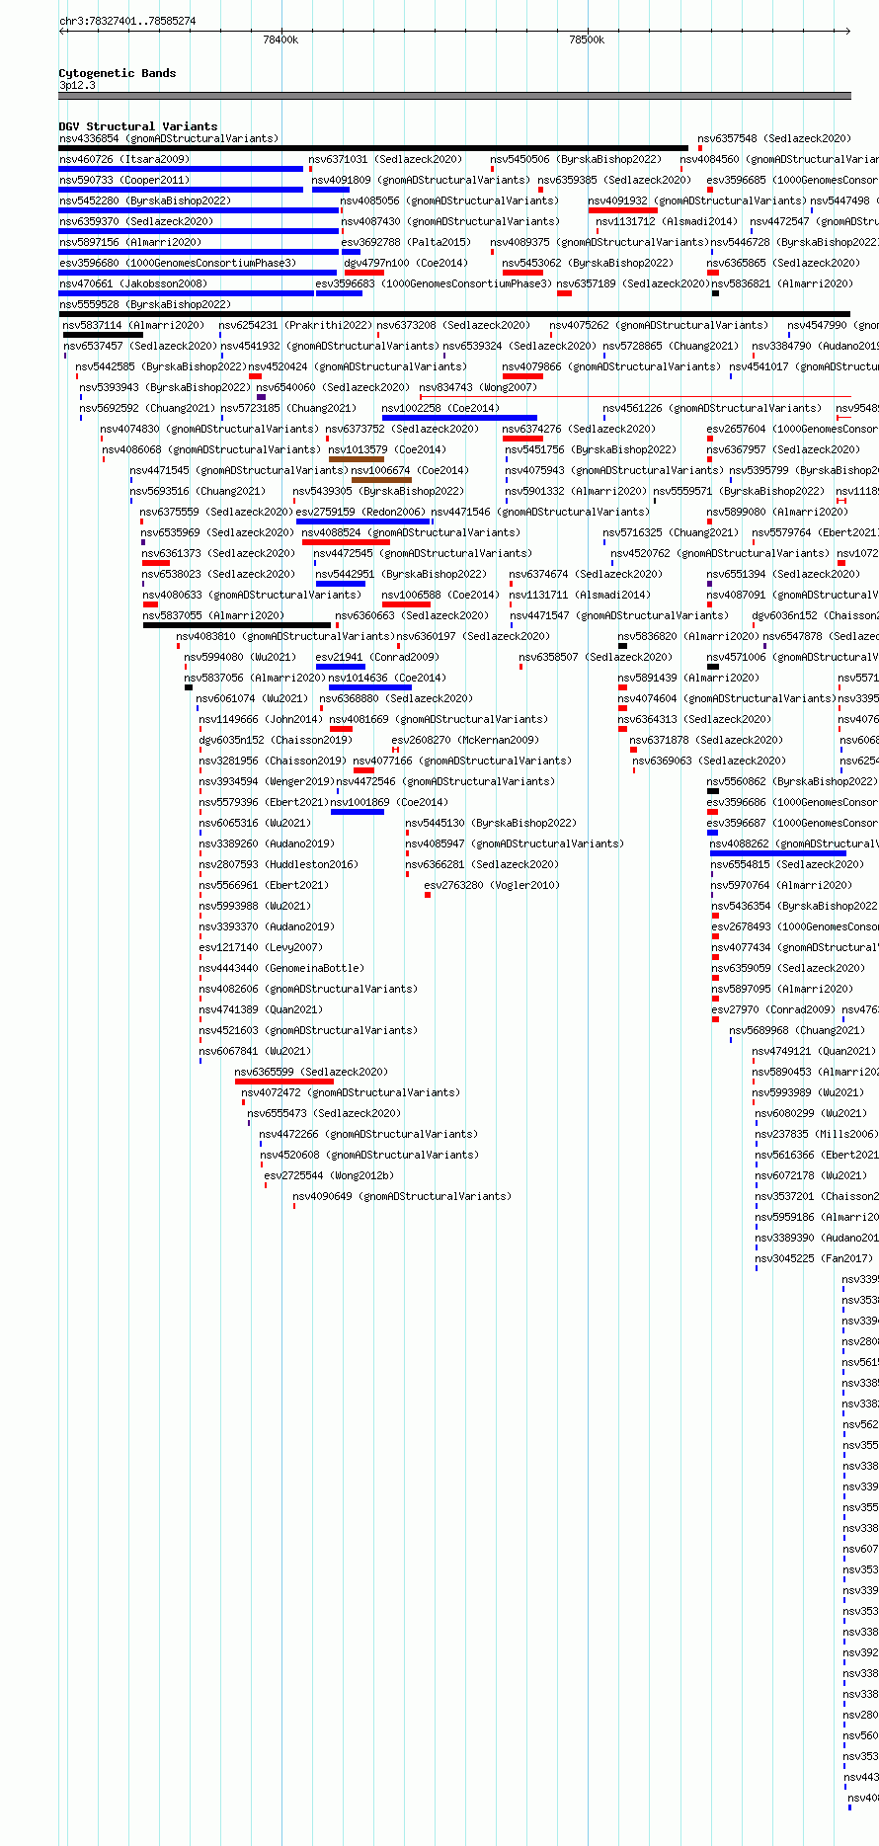This screenshot has width=879, height=1846.
Task: Click the gray 3p12.3 cytogenetic band bar
Action: (455, 96)
